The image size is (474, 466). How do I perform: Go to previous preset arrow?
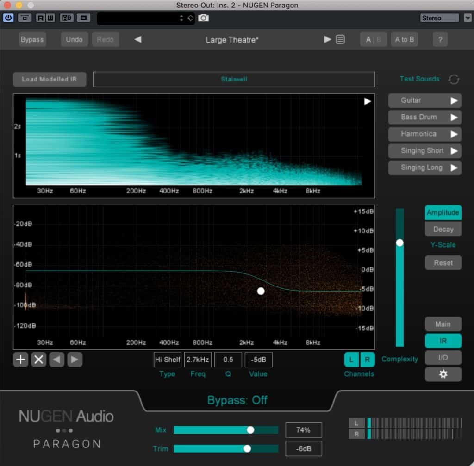coord(138,40)
